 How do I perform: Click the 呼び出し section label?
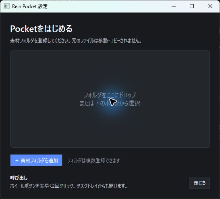coord(19,178)
